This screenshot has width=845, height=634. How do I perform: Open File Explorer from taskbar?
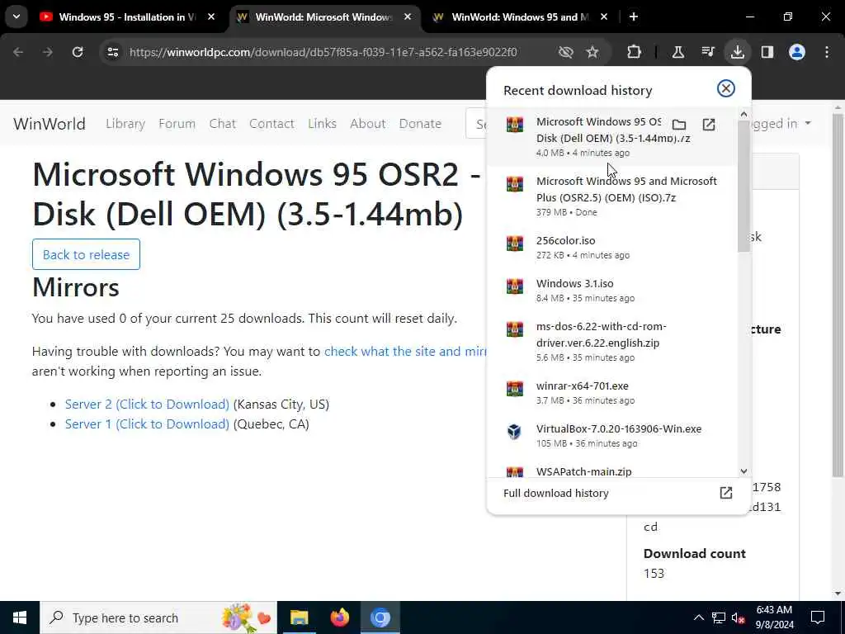click(x=299, y=617)
